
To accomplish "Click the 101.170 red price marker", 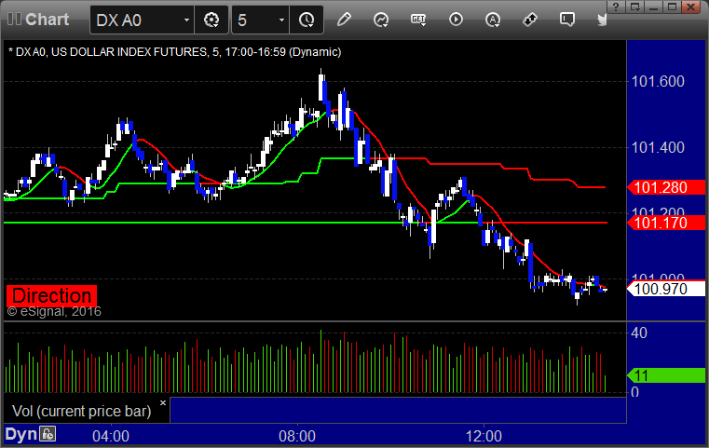I will click(x=665, y=223).
